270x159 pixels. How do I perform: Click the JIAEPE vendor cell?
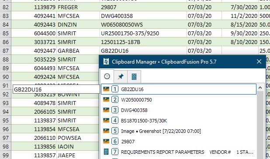coord(78,155)
